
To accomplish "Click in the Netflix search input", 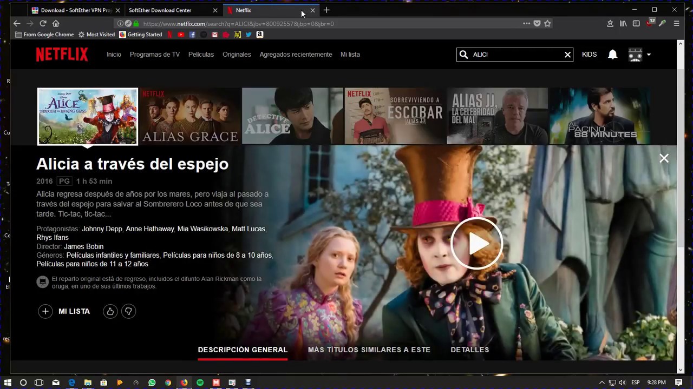I will click(514, 55).
